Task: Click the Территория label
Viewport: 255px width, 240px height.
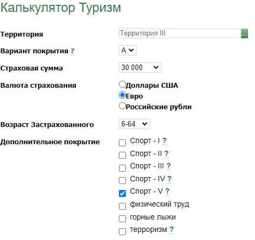Action: [22, 34]
